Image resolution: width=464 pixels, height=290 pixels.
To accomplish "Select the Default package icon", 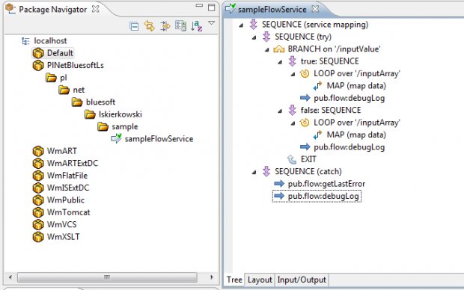I will (38, 53).
